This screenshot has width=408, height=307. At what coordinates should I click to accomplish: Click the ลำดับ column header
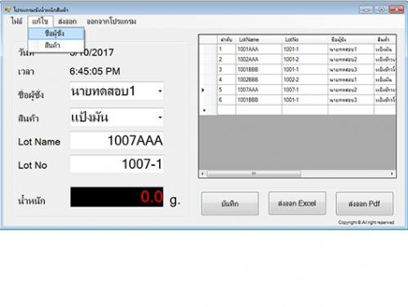tap(226, 40)
